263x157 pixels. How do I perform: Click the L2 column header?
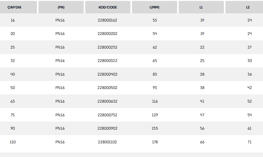pyautogui.click(x=248, y=7)
